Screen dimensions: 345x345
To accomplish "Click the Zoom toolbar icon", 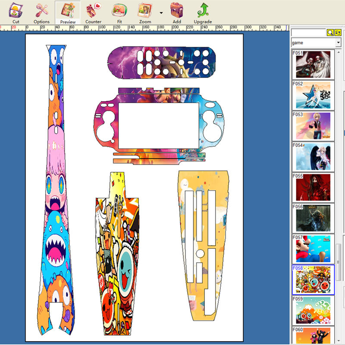I will pyautogui.click(x=145, y=13).
